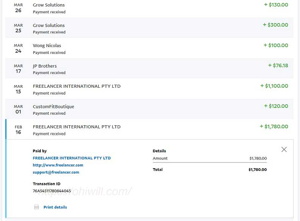300x221 pixels.
Task: Click Amount value $1,780.00 in details
Action: click(x=258, y=158)
